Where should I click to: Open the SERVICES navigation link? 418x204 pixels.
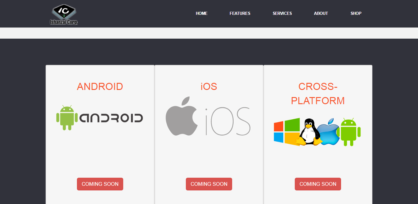(x=282, y=13)
